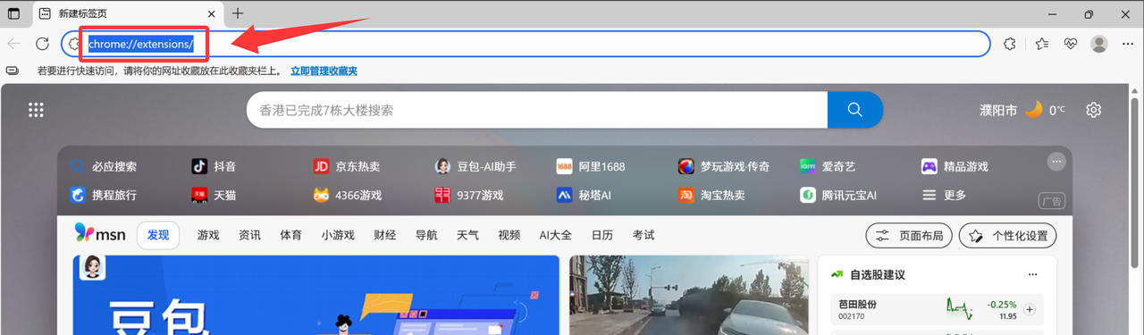Open the browser settings ellipsis menu

(x=1128, y=44)
